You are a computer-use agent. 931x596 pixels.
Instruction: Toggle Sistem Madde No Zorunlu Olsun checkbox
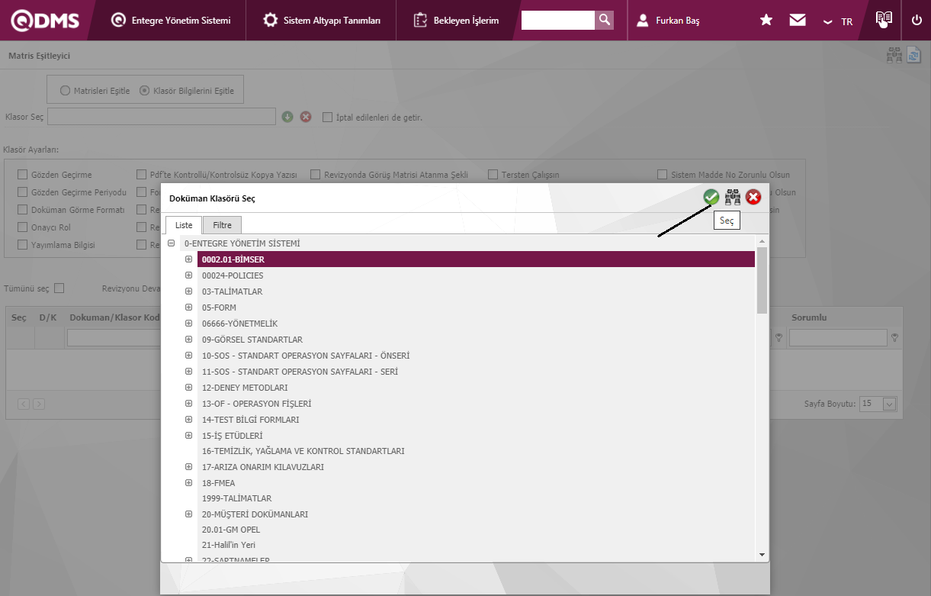pyautogui.click(x=663, y=175)
